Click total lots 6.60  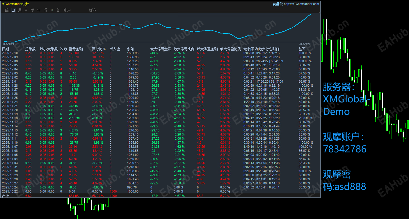29,196
